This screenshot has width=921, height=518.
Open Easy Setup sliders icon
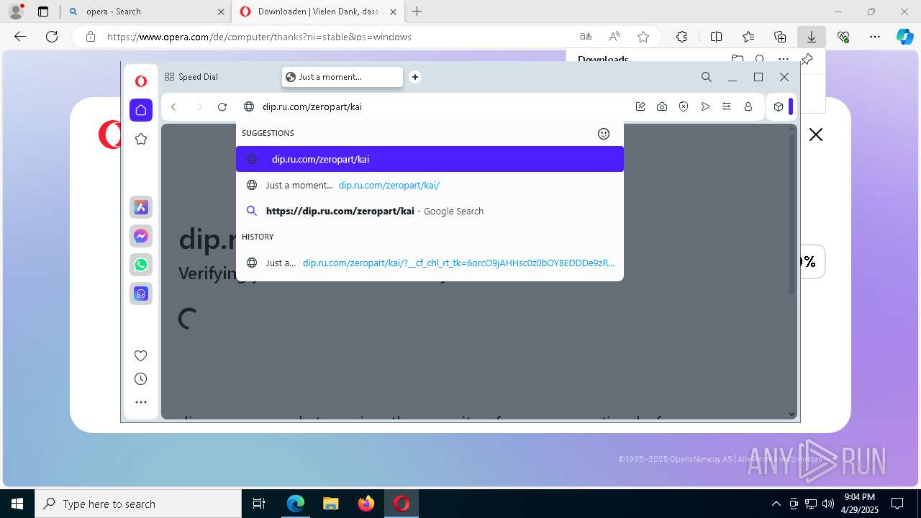[727, 106]
